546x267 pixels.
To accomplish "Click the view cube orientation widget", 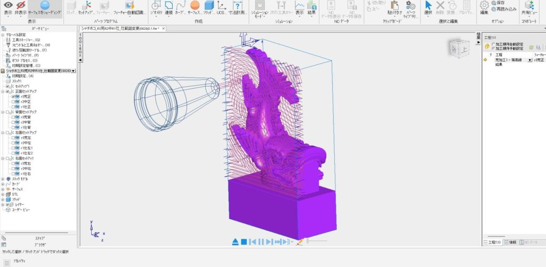I will pyautogui.click(x=459, y=48).
